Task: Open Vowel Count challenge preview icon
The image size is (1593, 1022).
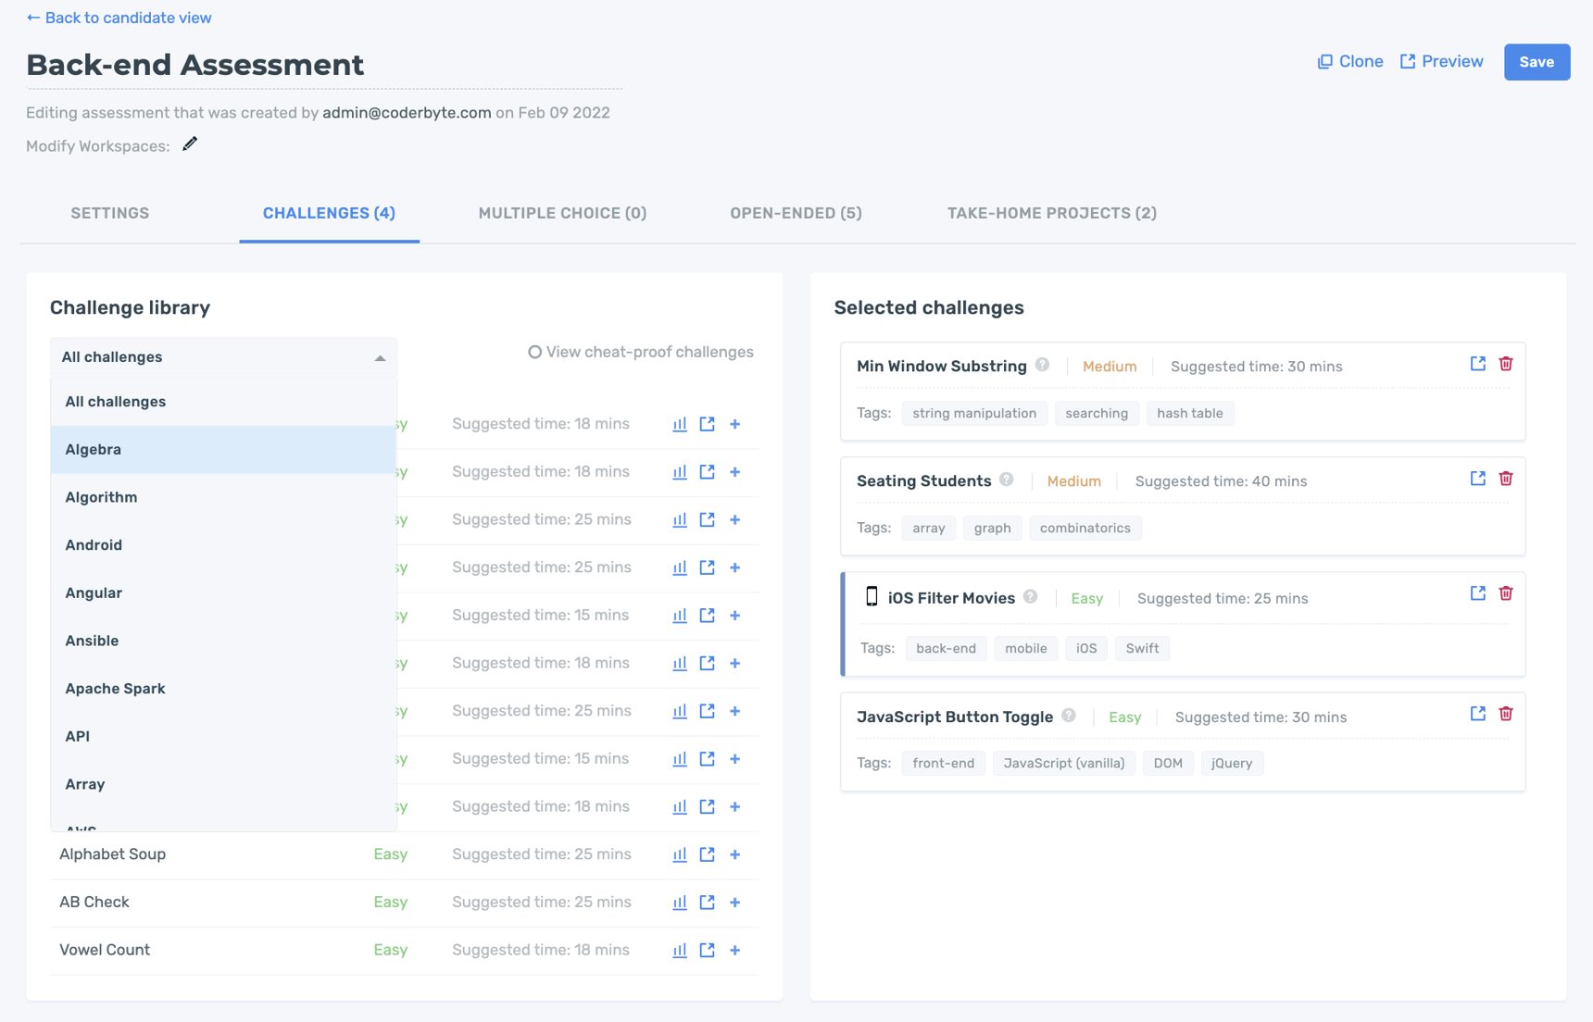Action: coord(707,950)
